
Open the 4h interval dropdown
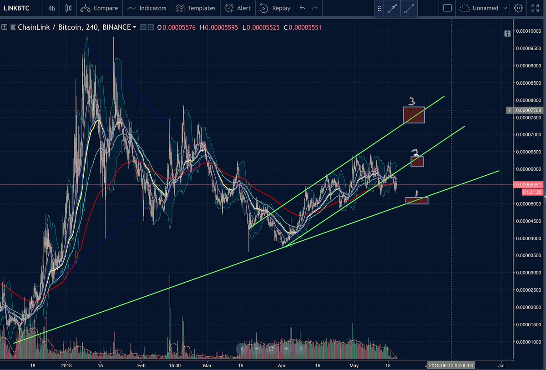click(52, 8)
